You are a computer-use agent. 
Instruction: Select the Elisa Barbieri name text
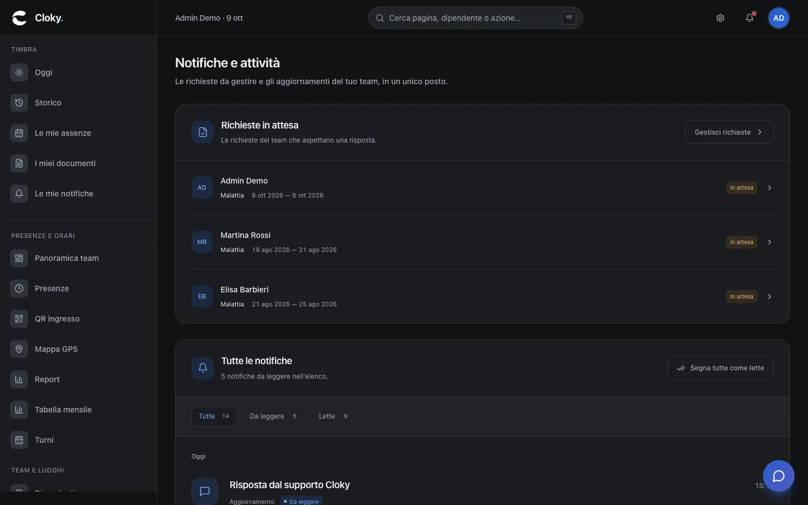pos(245,290)
